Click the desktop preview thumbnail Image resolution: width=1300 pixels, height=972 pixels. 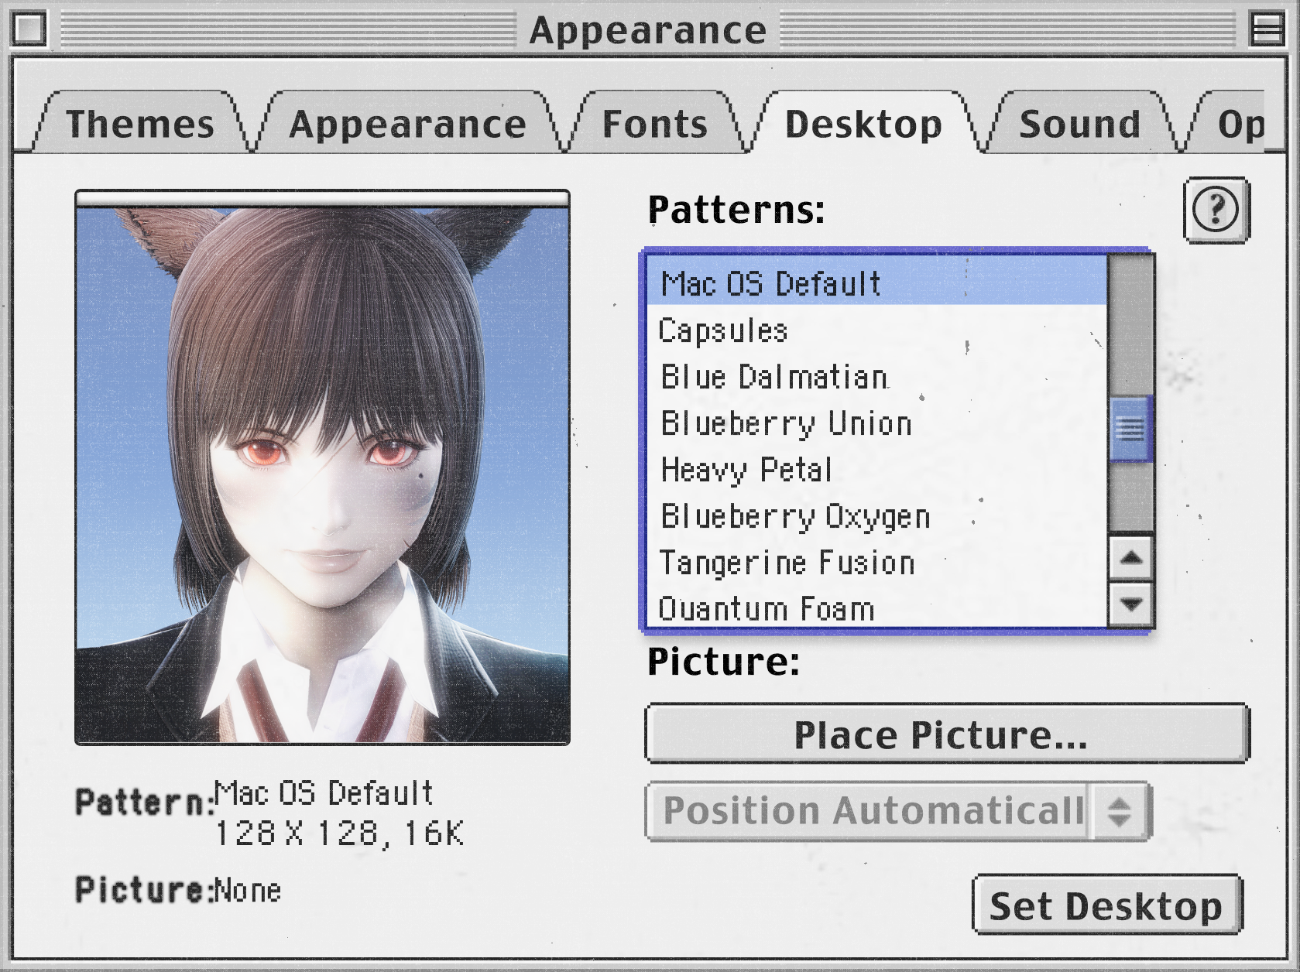tap(322, 467)
